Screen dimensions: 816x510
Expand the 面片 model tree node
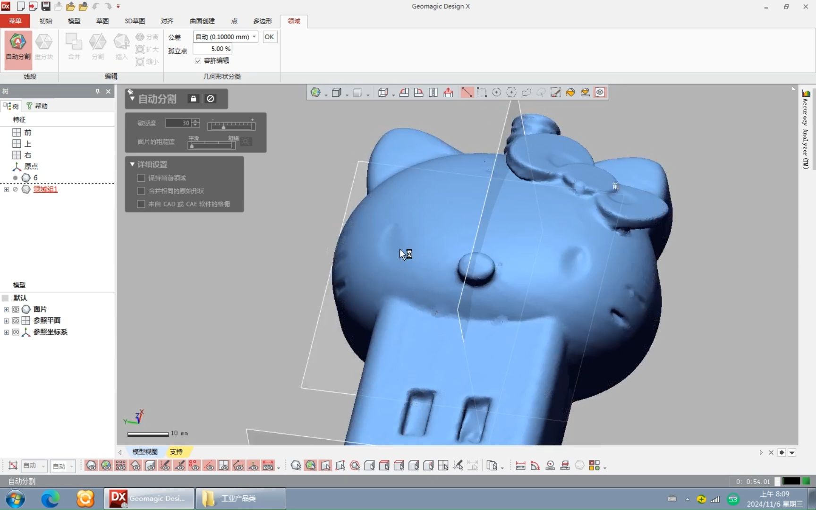7,309
